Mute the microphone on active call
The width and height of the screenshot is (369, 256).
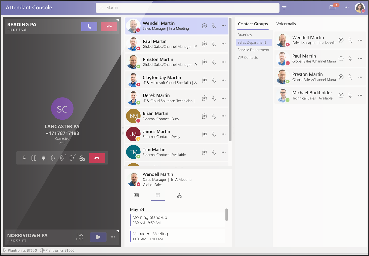click(24, 158)
